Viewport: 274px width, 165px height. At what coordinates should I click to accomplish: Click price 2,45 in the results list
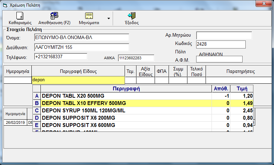pos(247,111)
